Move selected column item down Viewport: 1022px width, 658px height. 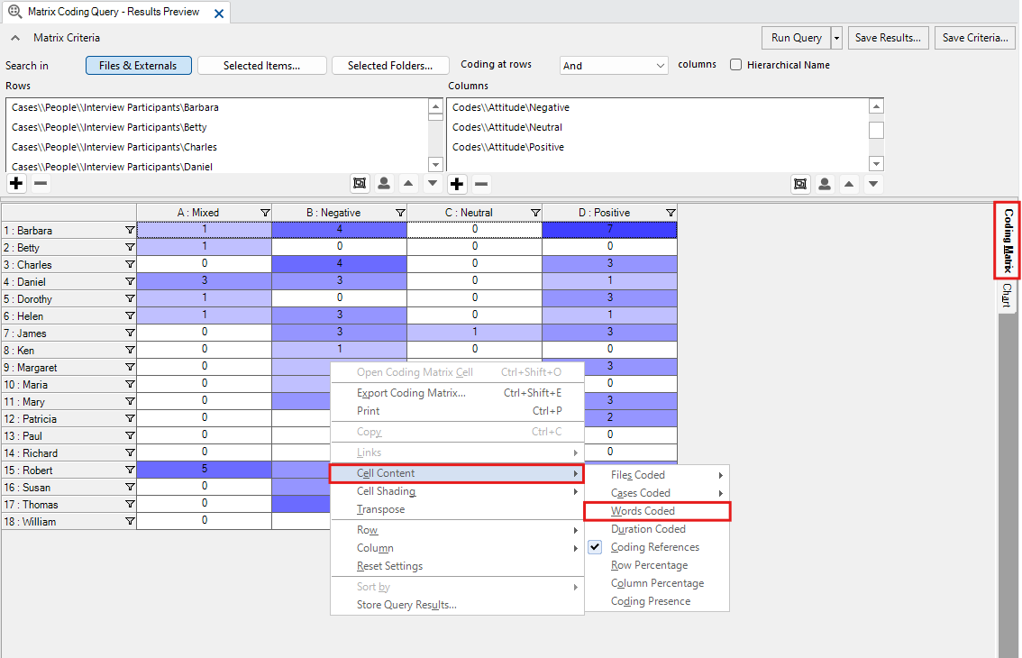872,184
